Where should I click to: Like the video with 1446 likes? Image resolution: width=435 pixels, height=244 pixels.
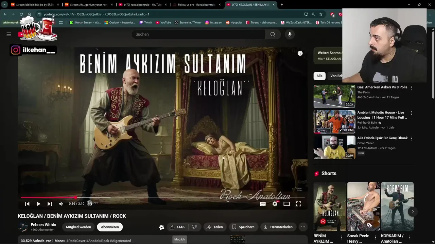[x=177, y=227]
